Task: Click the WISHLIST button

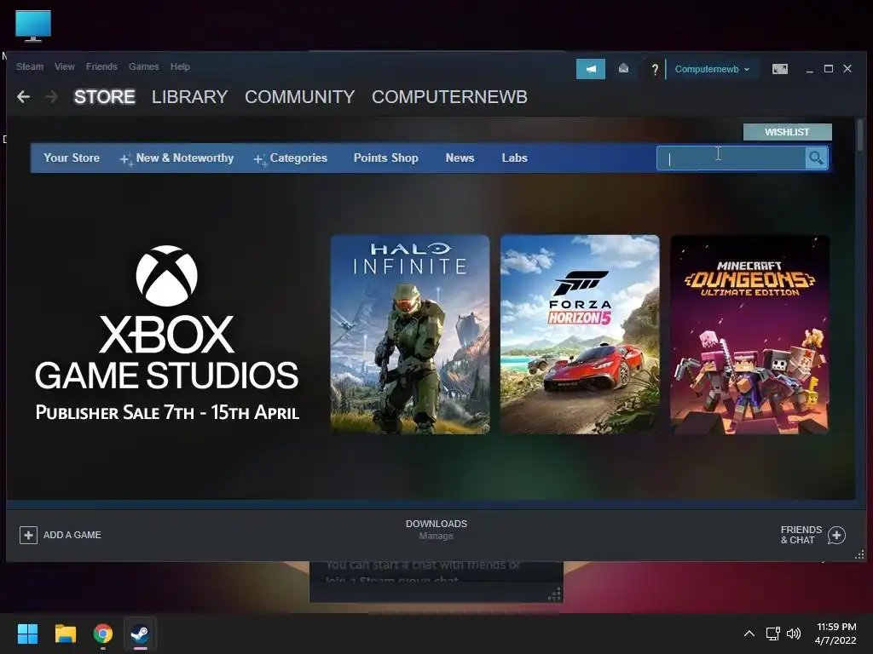Action: pyautogui.click(x=787, y=132)
